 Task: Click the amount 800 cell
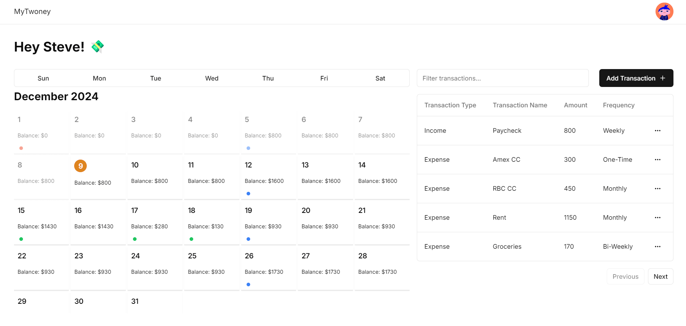570,131
